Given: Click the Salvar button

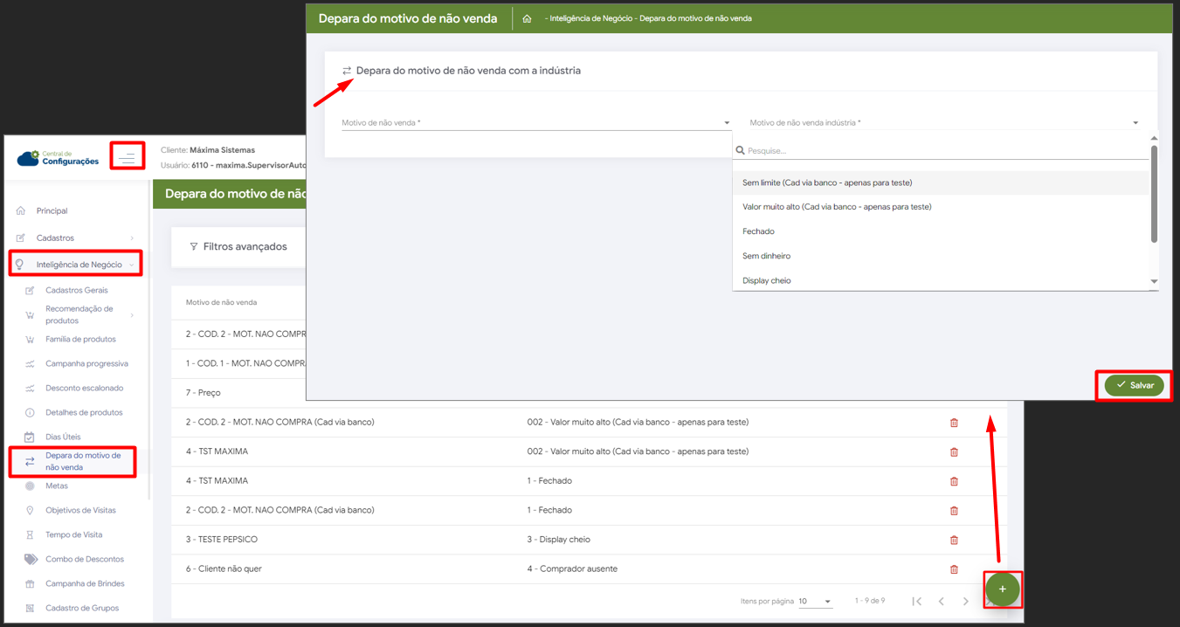Looking at the screenshot, I should tap(1135, 385).
